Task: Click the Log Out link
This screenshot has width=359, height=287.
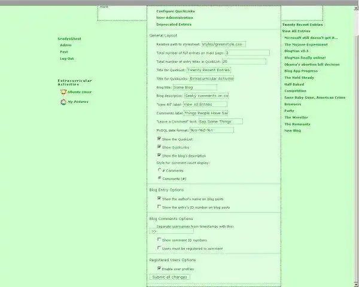Action: [x=67, y=59]
